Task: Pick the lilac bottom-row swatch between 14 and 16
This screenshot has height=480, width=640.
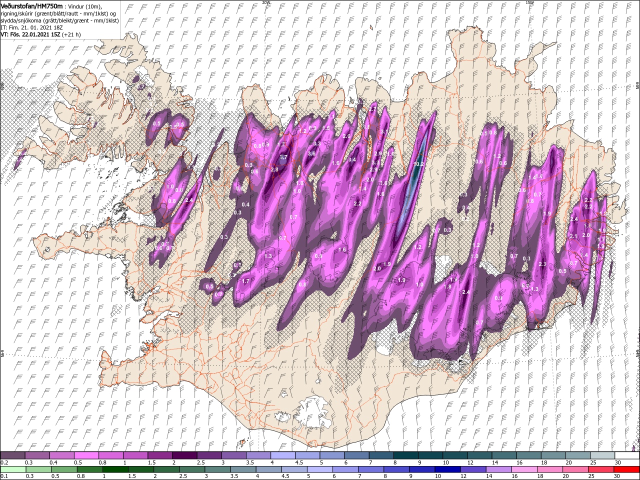Action: point(498,469)
